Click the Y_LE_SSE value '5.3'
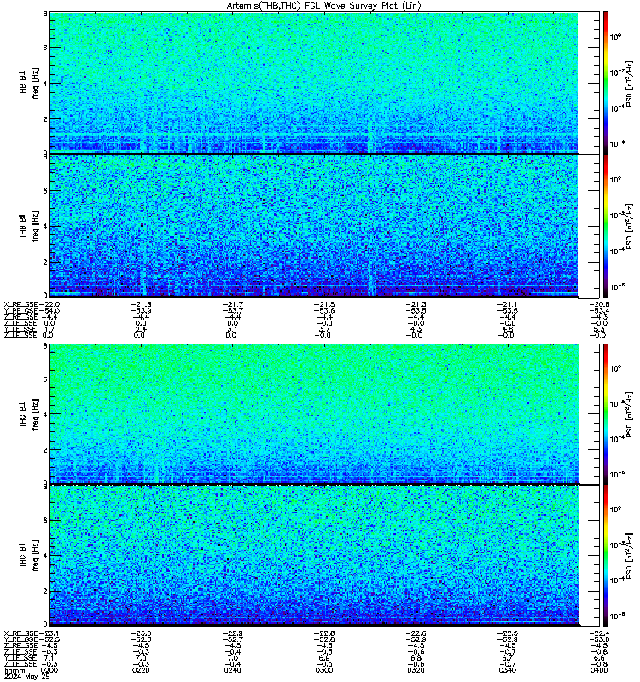Image resolution: width=640 pixels, height=682 pixels. (600, 329)
